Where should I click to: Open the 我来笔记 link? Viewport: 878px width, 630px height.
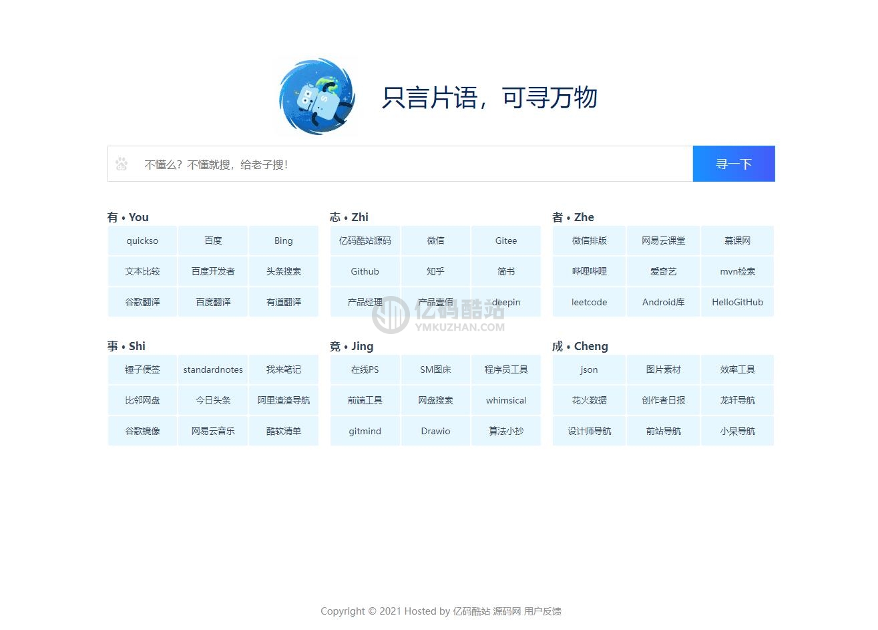[284, 369]
